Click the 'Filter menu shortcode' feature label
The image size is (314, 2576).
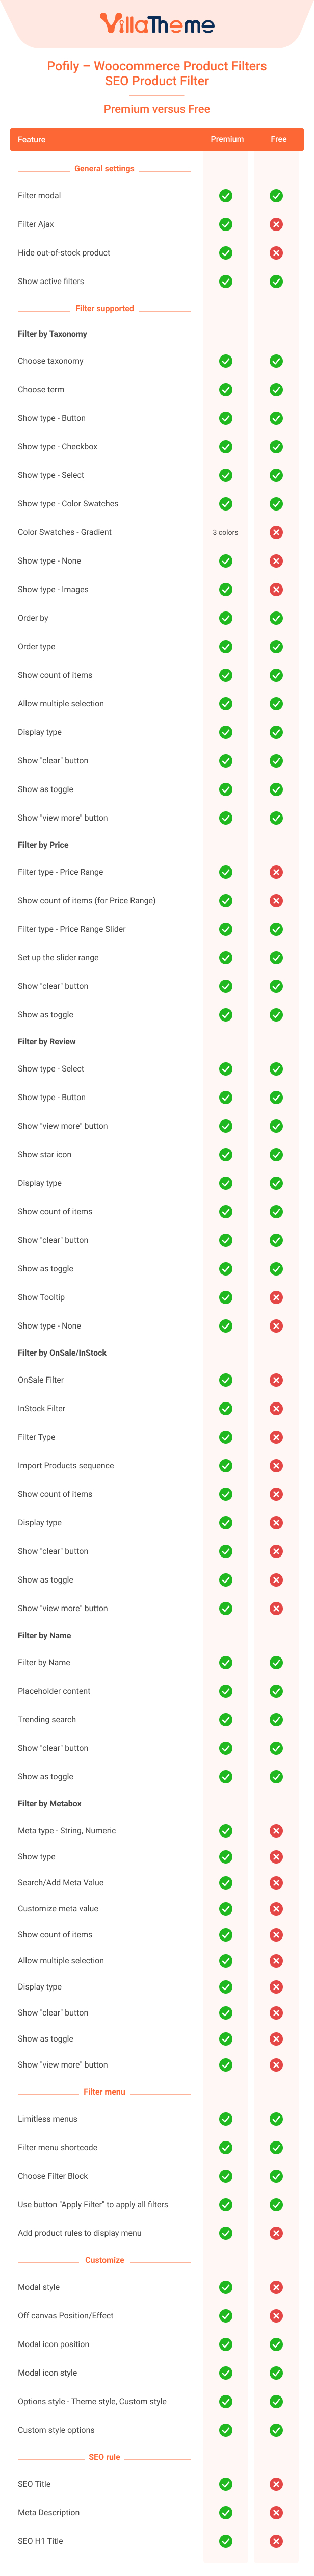click(x=57, y=2147)
